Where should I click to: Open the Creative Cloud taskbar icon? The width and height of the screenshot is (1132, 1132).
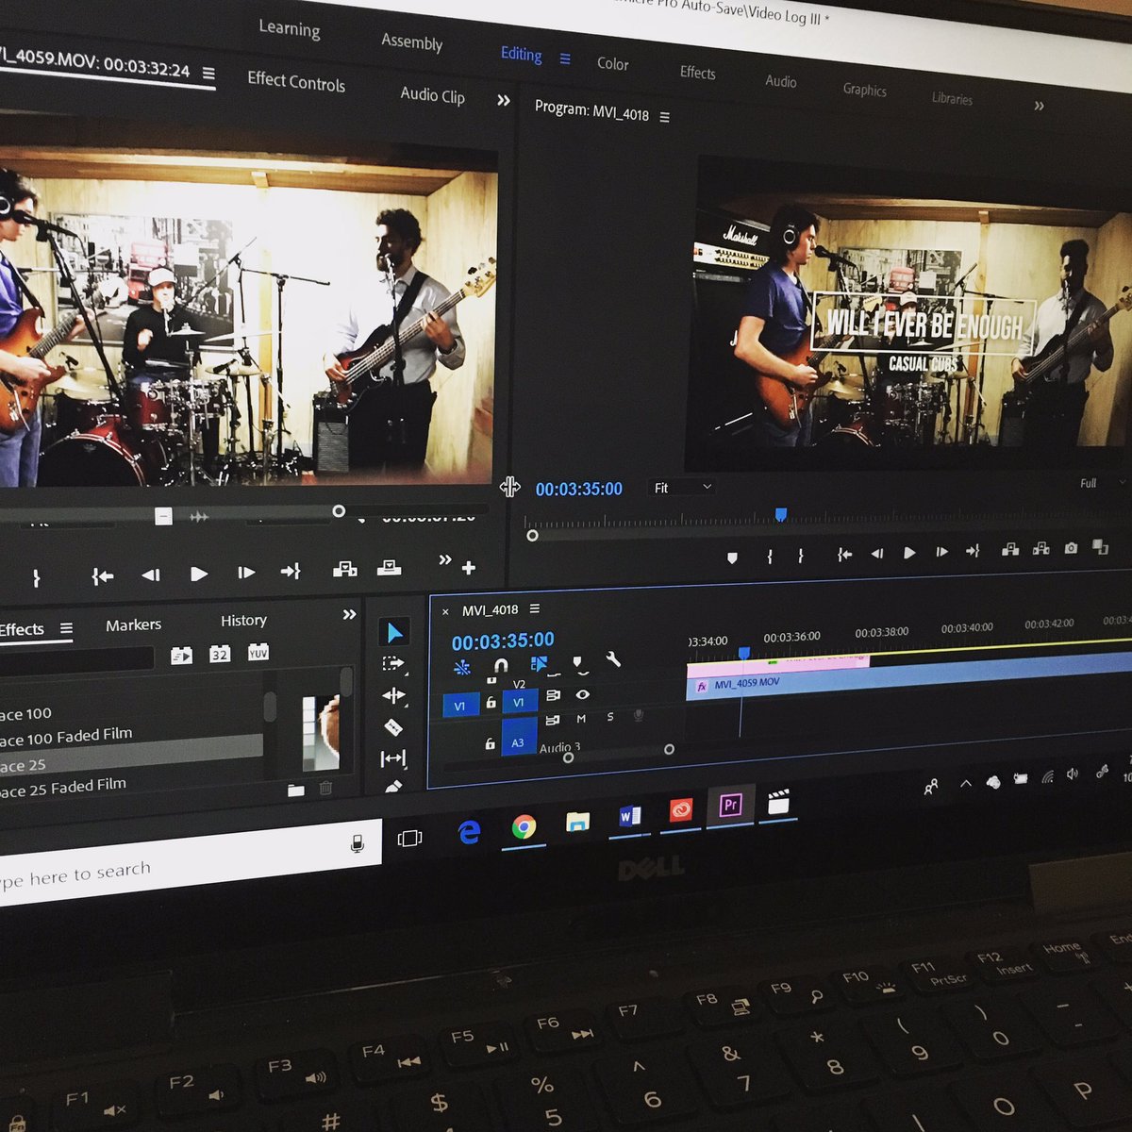[680, 810]
